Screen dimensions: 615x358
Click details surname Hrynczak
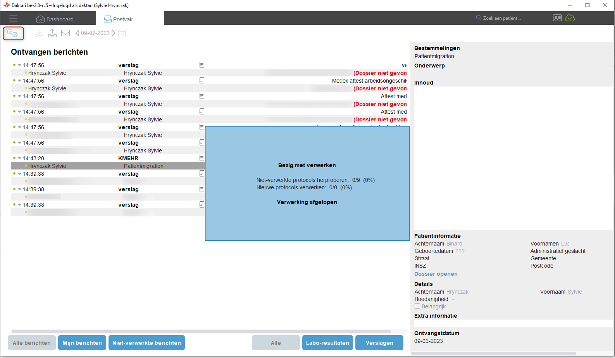(x=457, y=292)
